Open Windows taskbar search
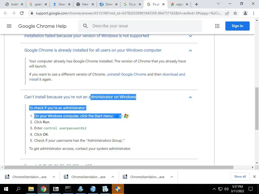259x194 pixels. click(x=18, y=189)
